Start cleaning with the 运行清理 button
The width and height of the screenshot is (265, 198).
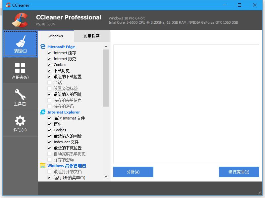(238, 172)
